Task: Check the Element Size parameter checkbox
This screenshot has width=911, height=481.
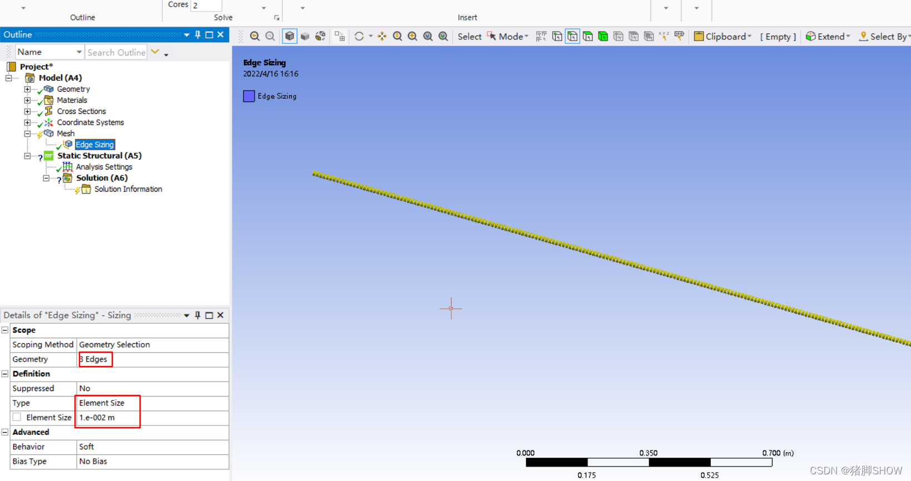Action: click(x=17, y=417)
